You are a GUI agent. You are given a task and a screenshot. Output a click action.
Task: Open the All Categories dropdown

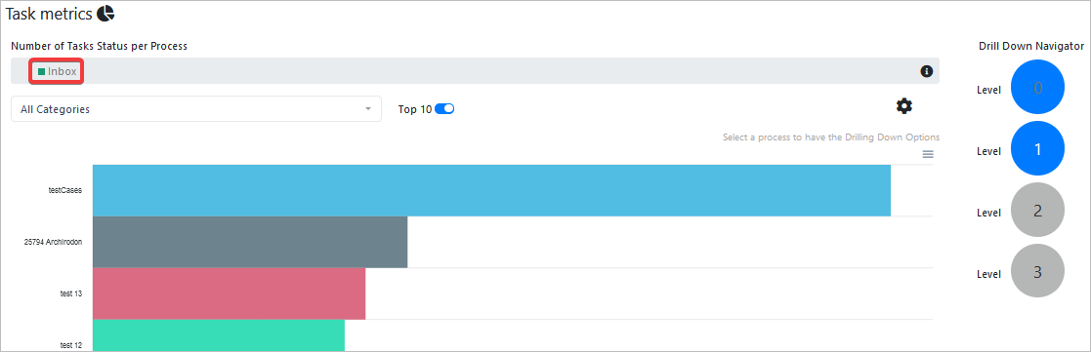point(196,109)
